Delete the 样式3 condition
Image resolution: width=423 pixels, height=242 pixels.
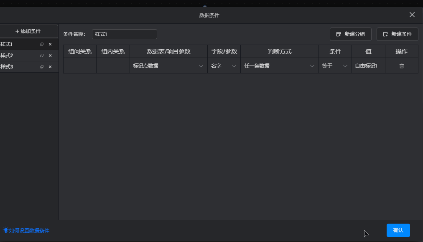50,67
